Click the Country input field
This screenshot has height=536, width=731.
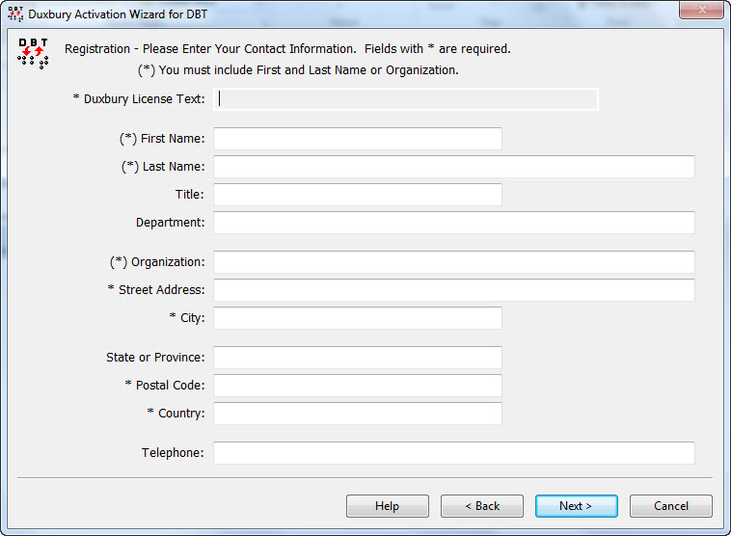[x=358, y=414]
